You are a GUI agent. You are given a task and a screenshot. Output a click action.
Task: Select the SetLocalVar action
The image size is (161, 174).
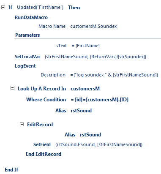click(27, 57)
